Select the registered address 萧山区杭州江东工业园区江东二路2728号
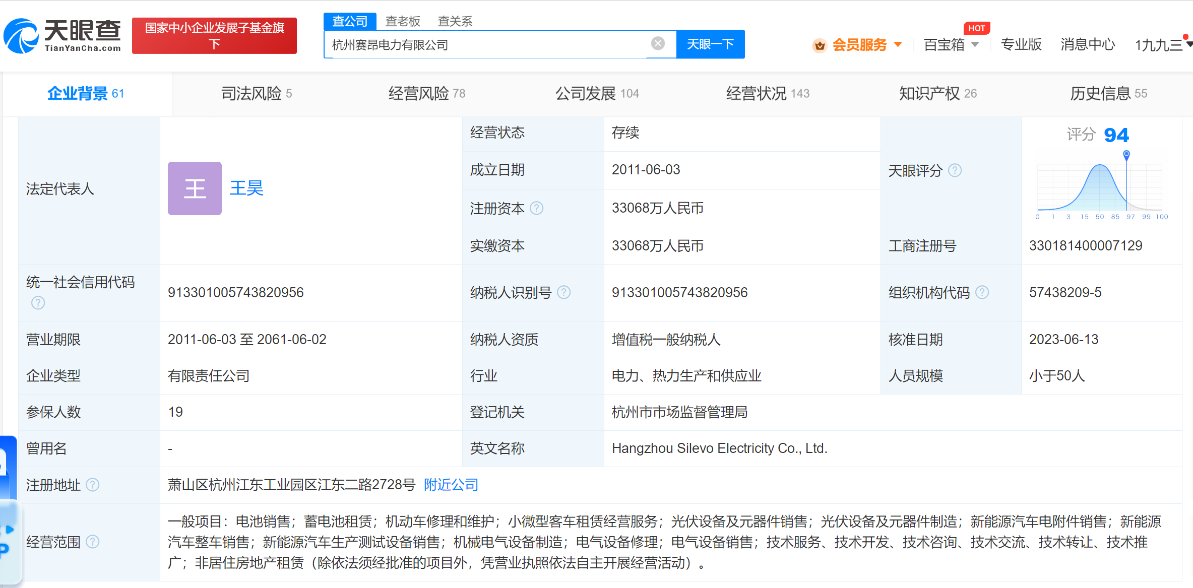The height and width of the screenshot is (588, 1193). click(x=291, y=485)
